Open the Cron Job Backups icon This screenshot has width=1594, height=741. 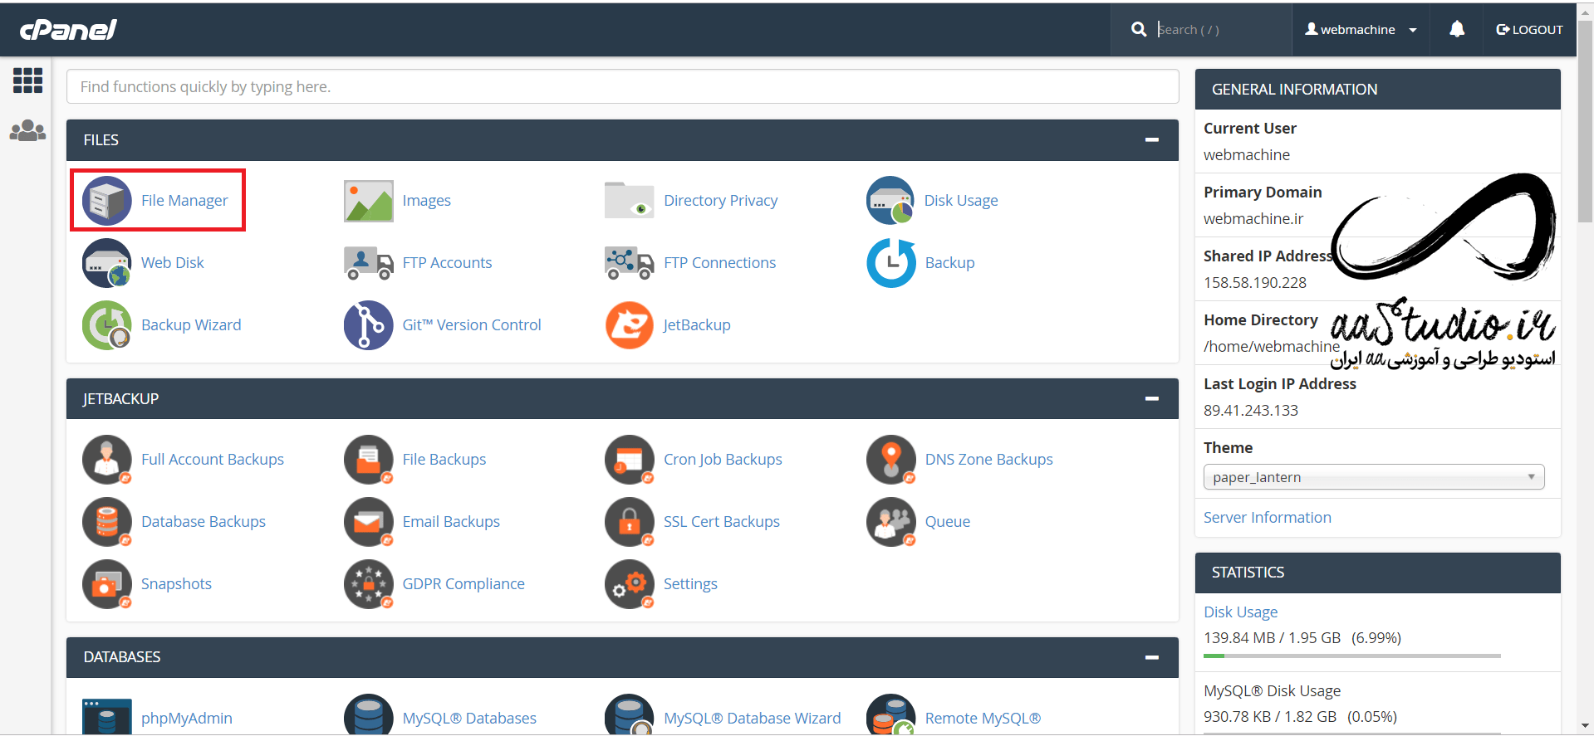point(629,460)
